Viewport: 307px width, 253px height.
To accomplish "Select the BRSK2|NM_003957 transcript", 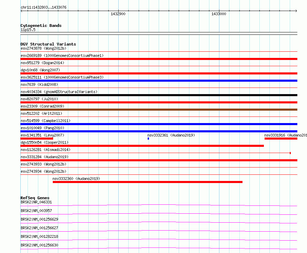I will [36, 211].
